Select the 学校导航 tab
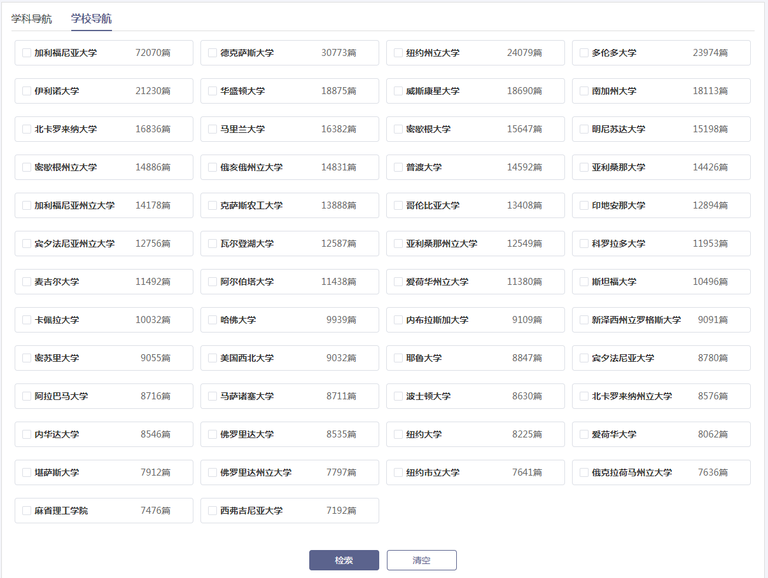Image resolution: width=768 pixels, height=578 pixels. (x=91, y=18)
